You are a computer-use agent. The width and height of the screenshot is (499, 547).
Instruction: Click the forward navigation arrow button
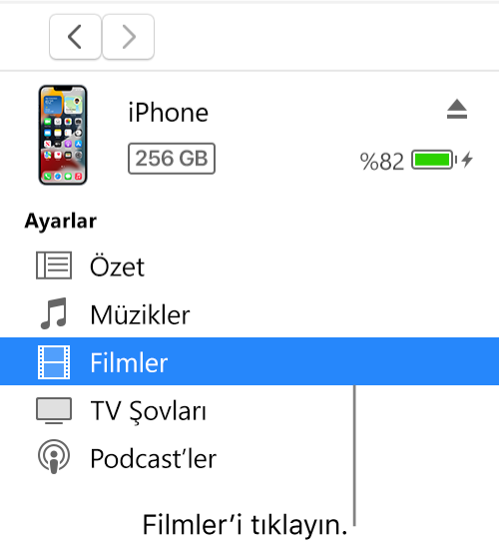tap(129, 37)
